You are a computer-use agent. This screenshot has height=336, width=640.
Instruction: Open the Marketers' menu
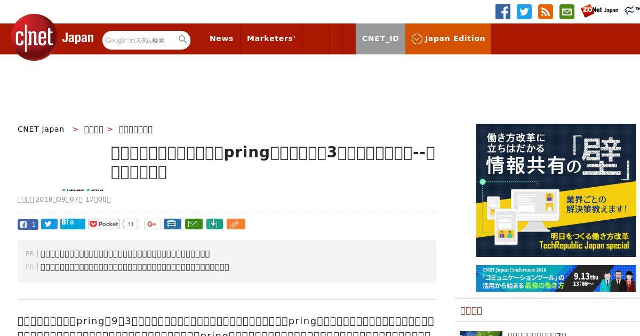pyautogui.click(x=271, y=38)
